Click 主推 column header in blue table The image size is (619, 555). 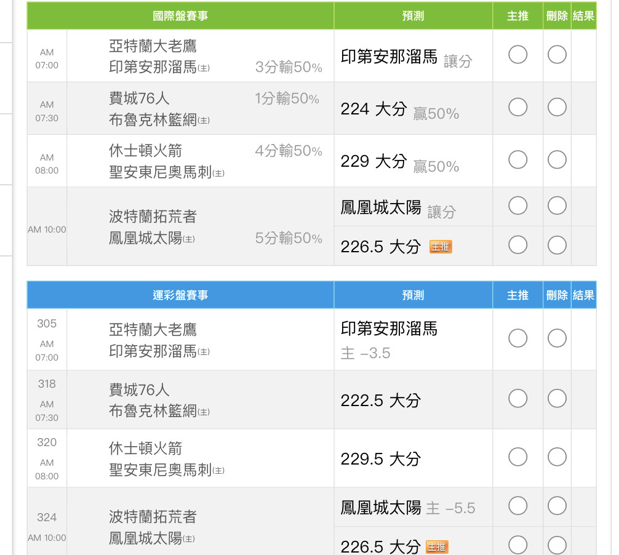(x=517, y=295)
